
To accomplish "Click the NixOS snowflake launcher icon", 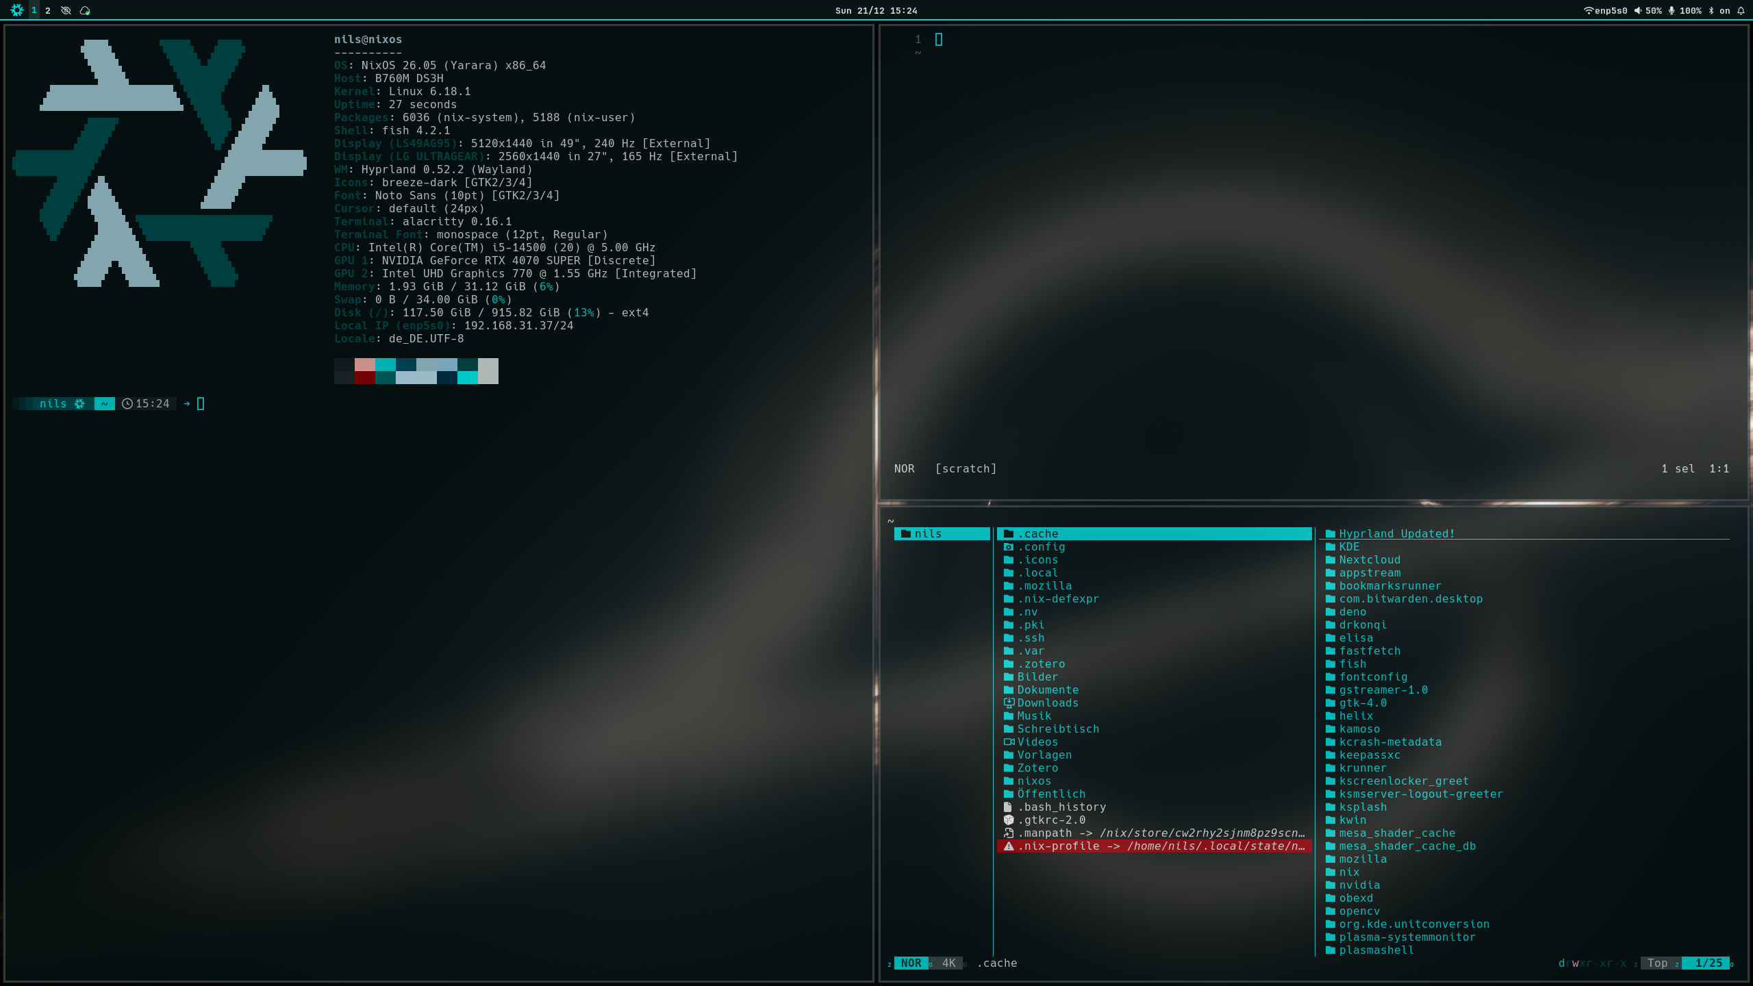I will click(x=16, y=10).
